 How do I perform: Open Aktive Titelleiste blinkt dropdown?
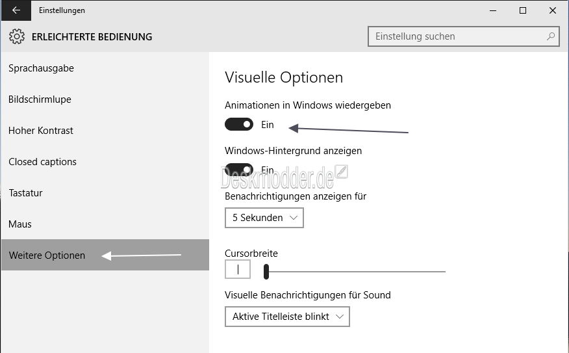tap(287, 317)
